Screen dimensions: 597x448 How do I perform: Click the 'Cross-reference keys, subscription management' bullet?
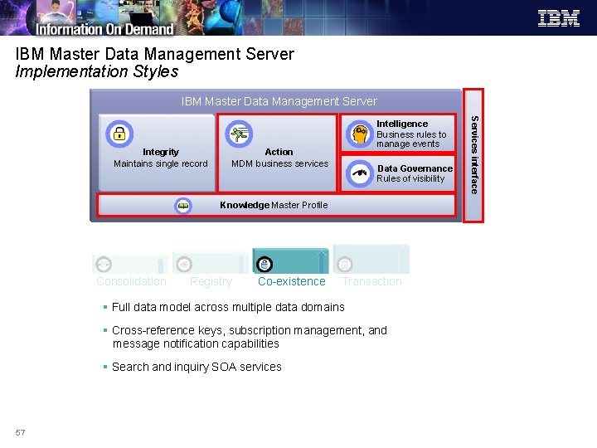(x=250, y=337)
